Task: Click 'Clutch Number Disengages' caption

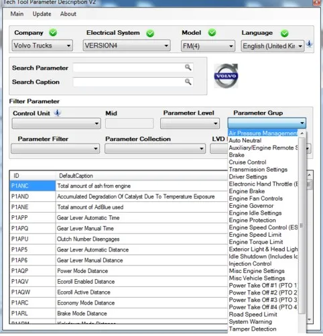Action: point(88,239)
